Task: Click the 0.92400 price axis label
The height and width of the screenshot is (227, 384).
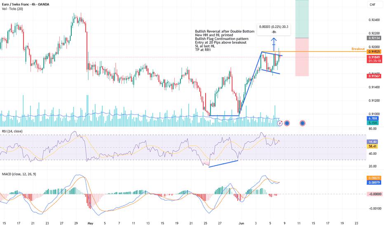Action: coord(374,20)
